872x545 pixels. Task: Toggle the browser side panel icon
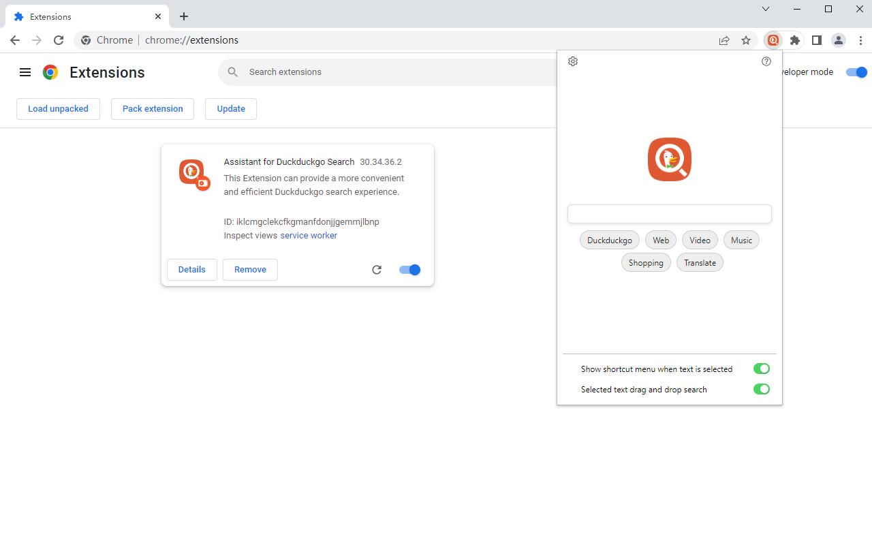point(817,40)
